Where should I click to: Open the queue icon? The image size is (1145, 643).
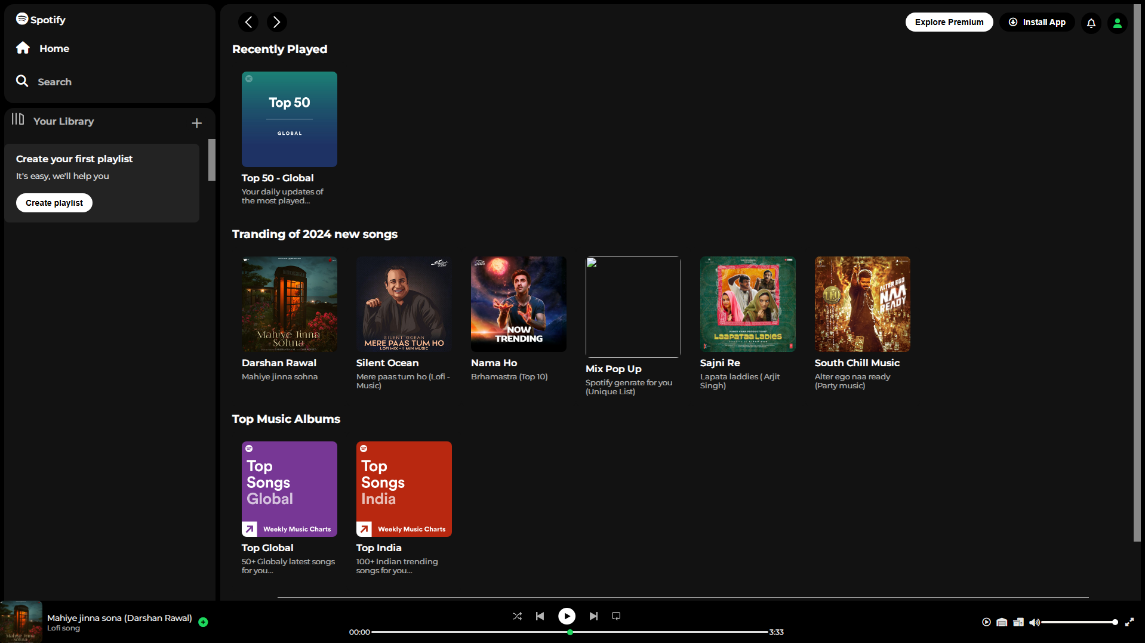(1002, 622)
